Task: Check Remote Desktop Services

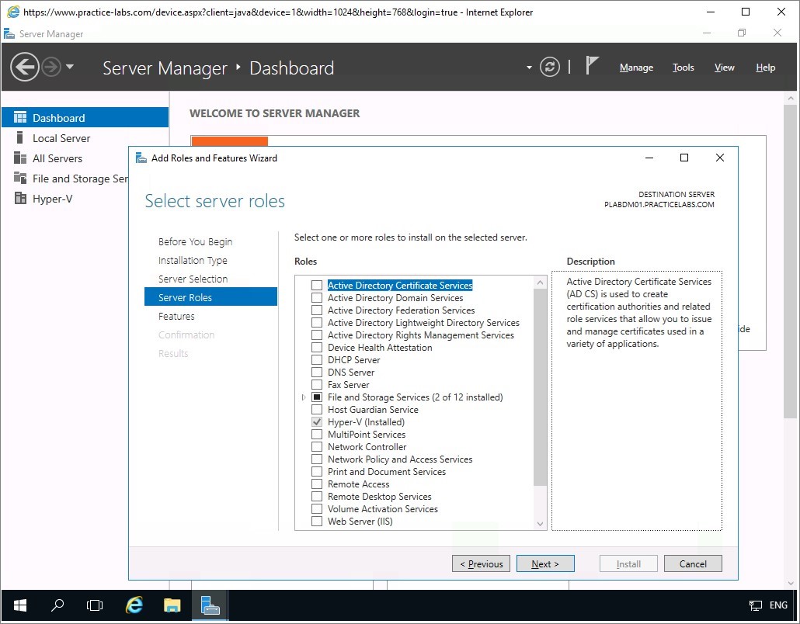Action: tap(317, 497)
